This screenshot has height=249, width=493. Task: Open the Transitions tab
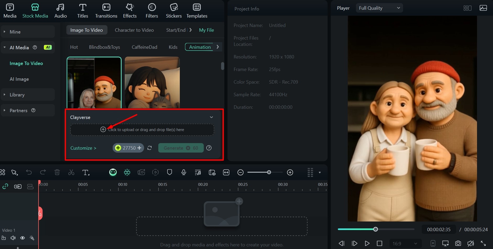click(x=106, y=11)
